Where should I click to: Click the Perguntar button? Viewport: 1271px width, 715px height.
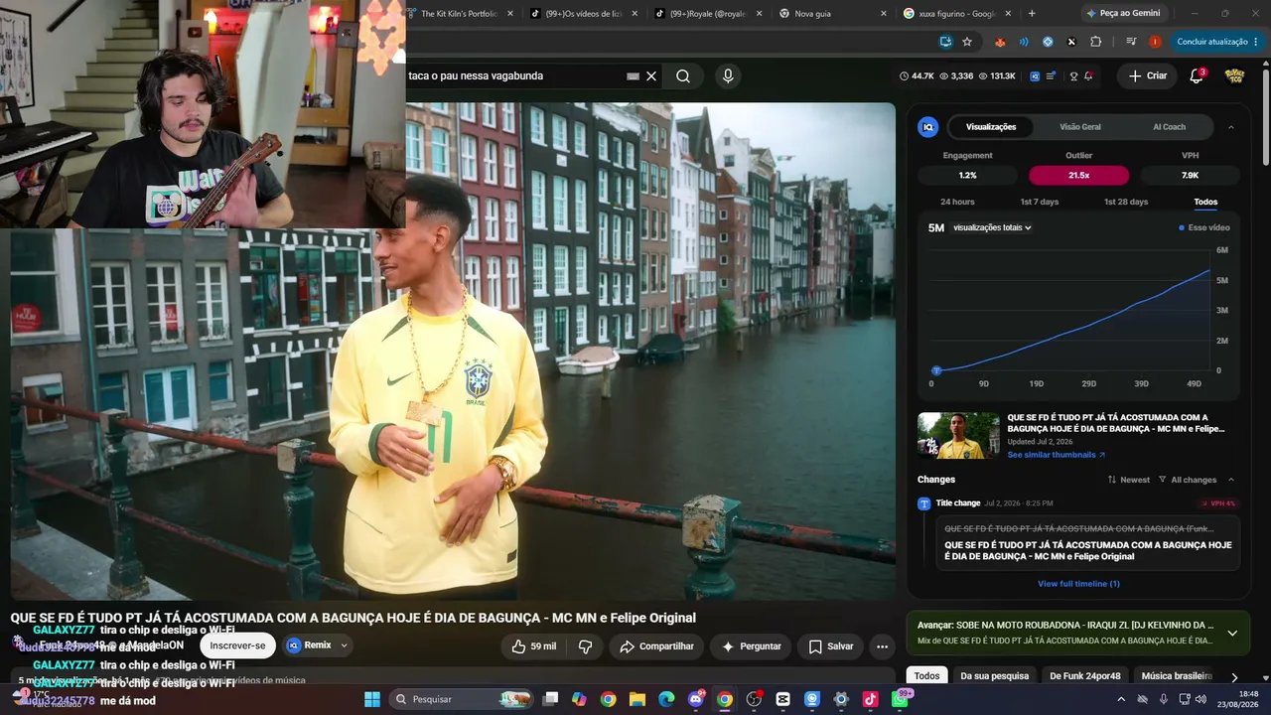[751, 646]
